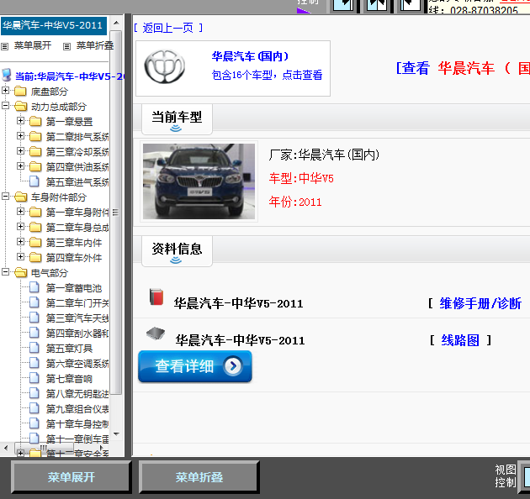Expand the 第四章供油系统 node
530x499 pixels.
[21, 165]
